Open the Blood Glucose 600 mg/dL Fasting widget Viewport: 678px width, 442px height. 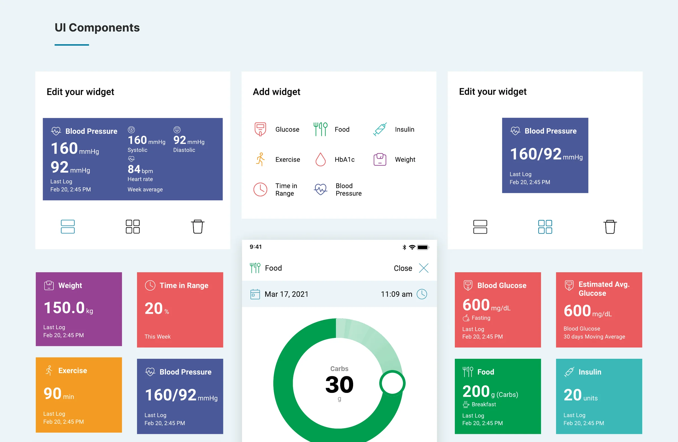click(x=498, y=310)
